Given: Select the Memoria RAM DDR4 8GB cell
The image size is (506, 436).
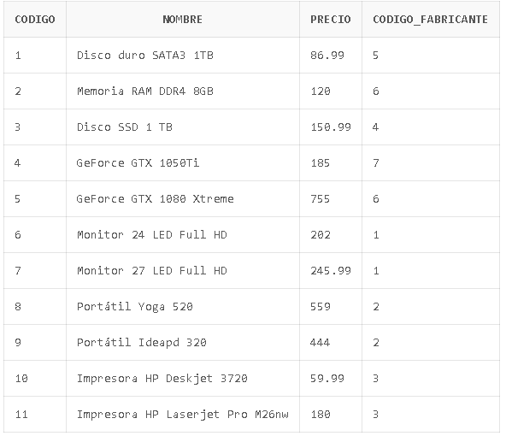Looking at the screenshot, I should (x=183, y=91).
